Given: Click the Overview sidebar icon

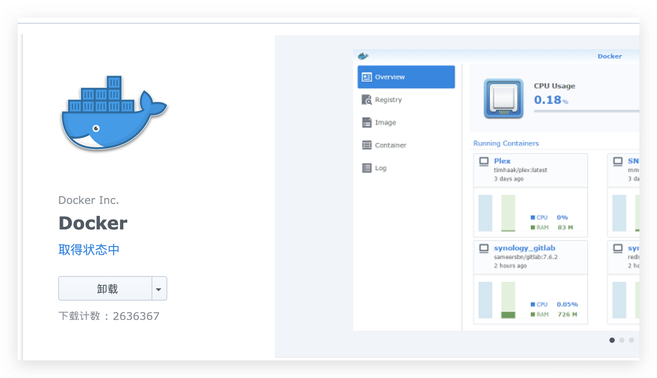Looking at the screenshot, I should click(367, 77).
